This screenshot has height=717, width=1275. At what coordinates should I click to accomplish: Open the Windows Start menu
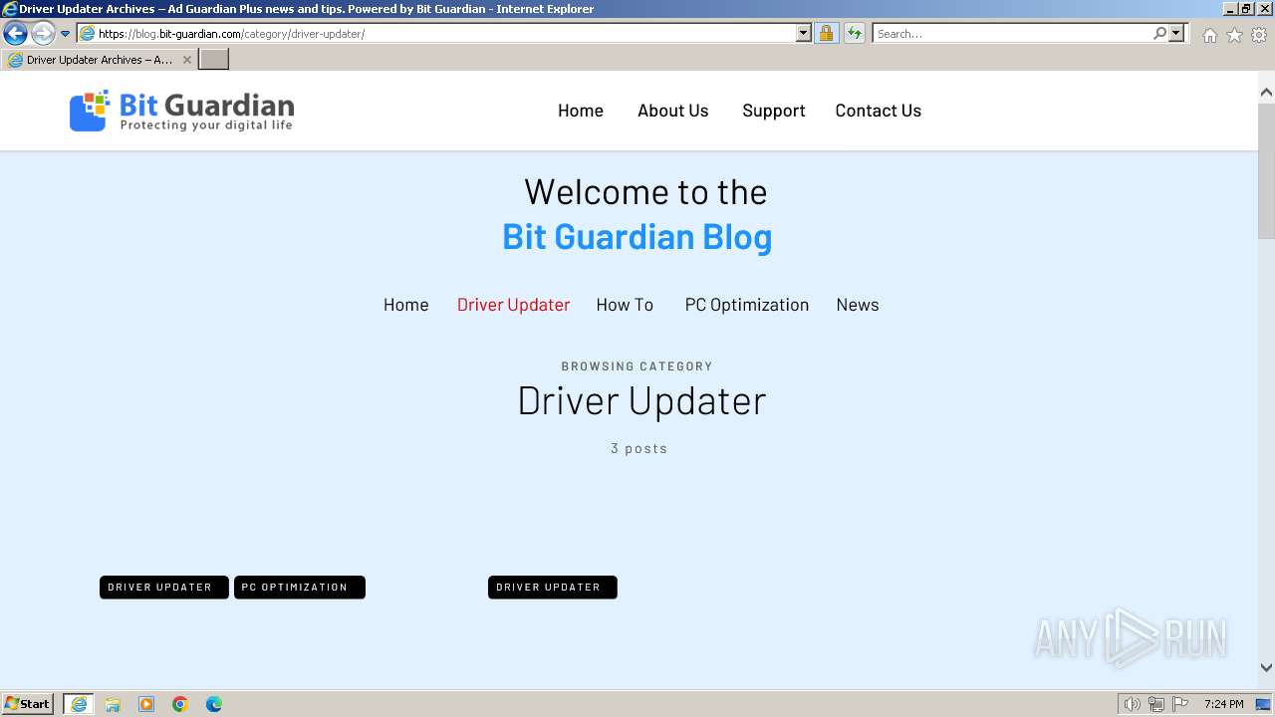(28, 704)
